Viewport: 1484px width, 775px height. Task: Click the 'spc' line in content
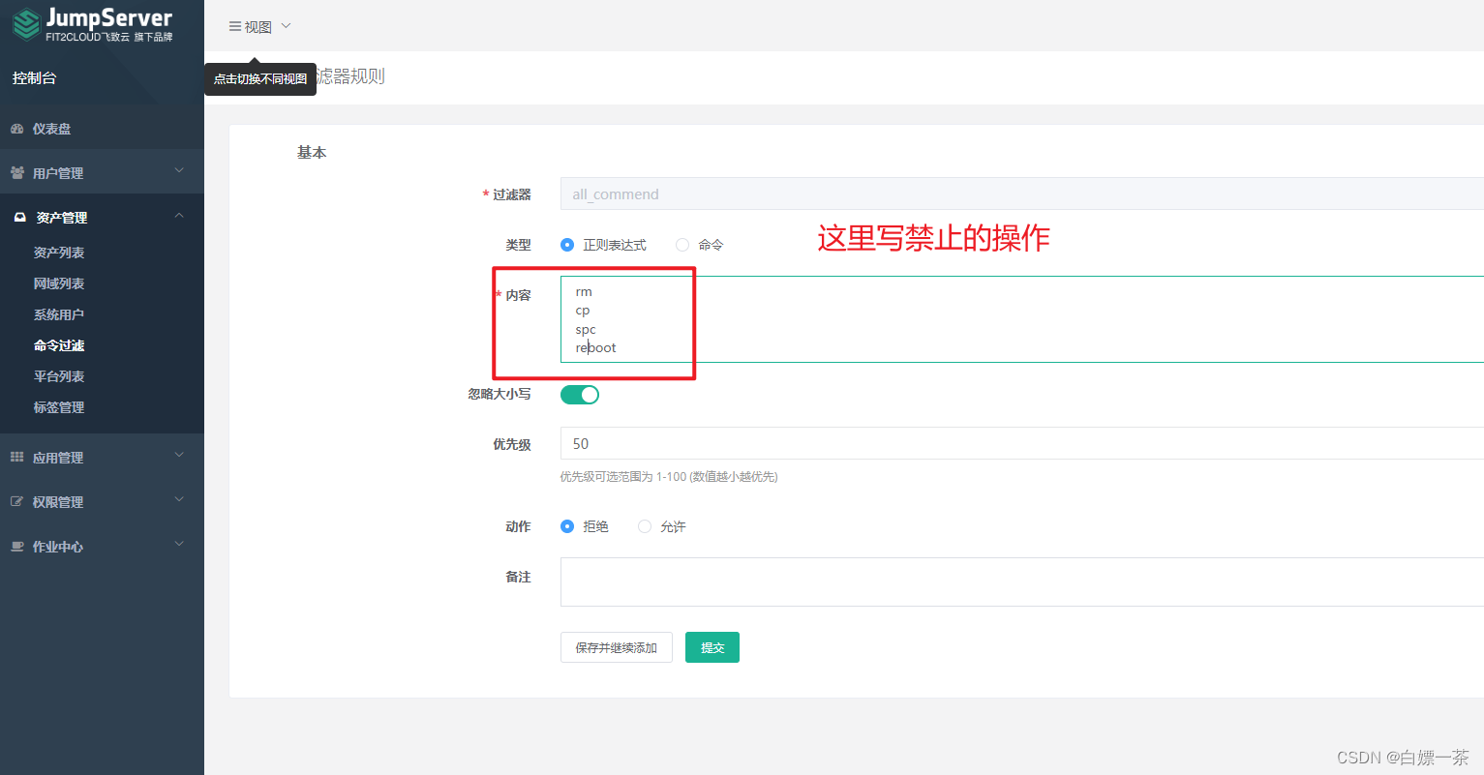(x=586, y=330)
